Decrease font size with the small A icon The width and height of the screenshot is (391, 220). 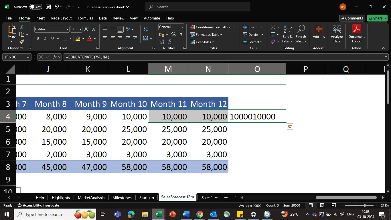coord(94,29)
